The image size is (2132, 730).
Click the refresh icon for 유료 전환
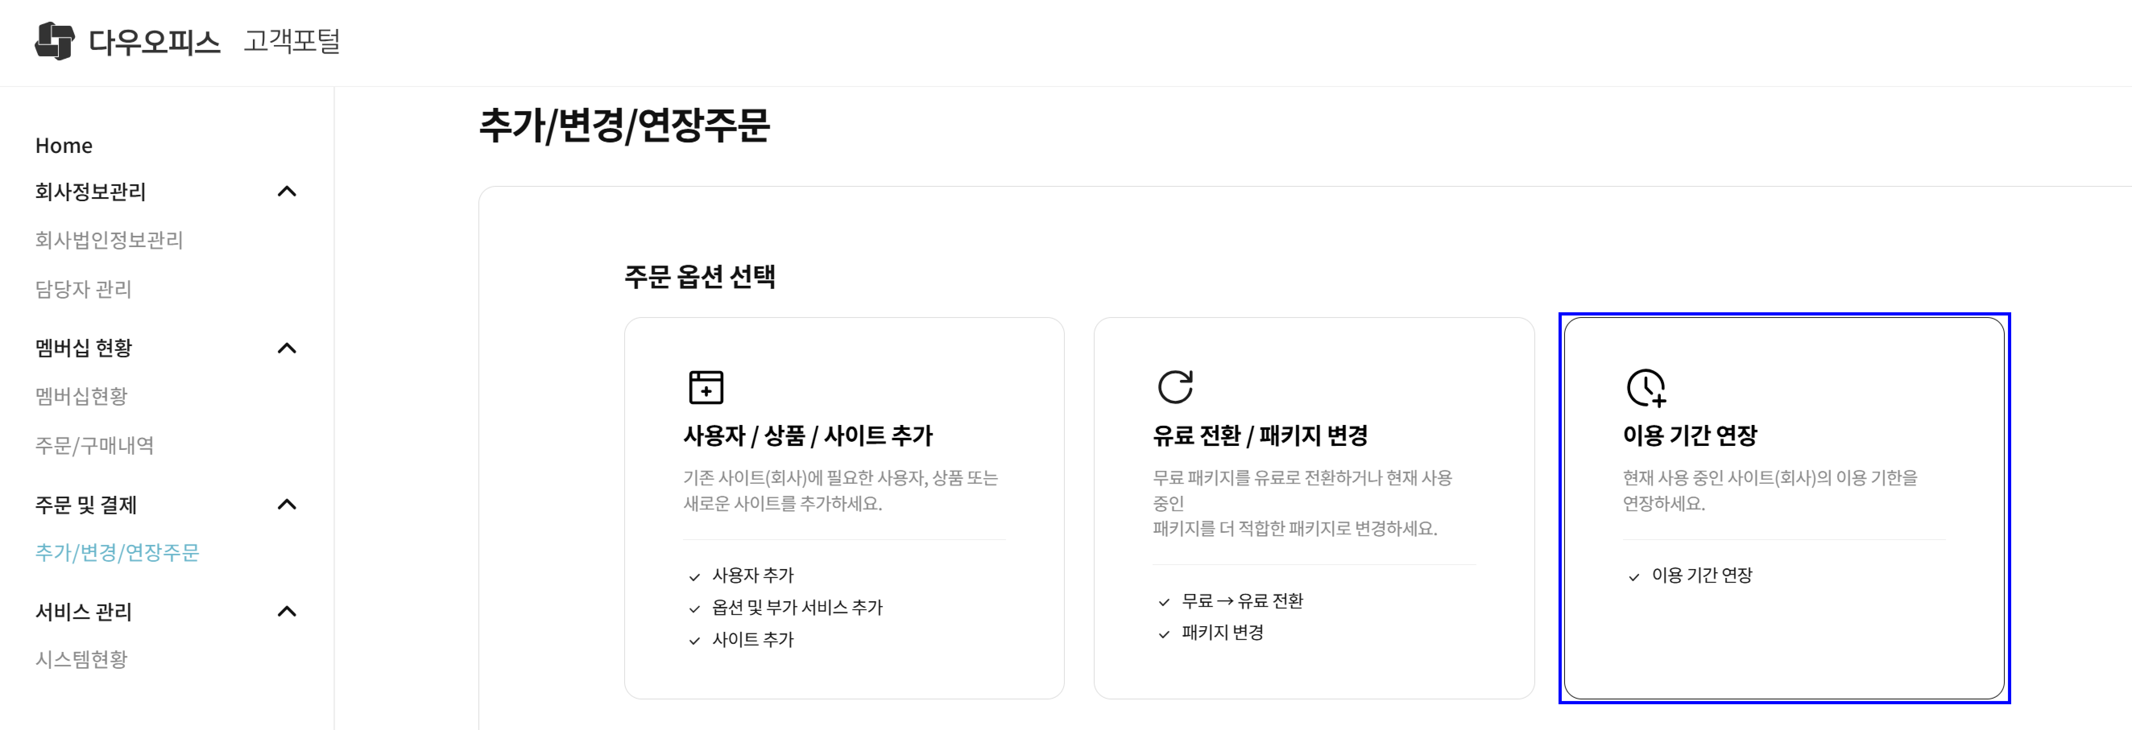[1174, 386]
